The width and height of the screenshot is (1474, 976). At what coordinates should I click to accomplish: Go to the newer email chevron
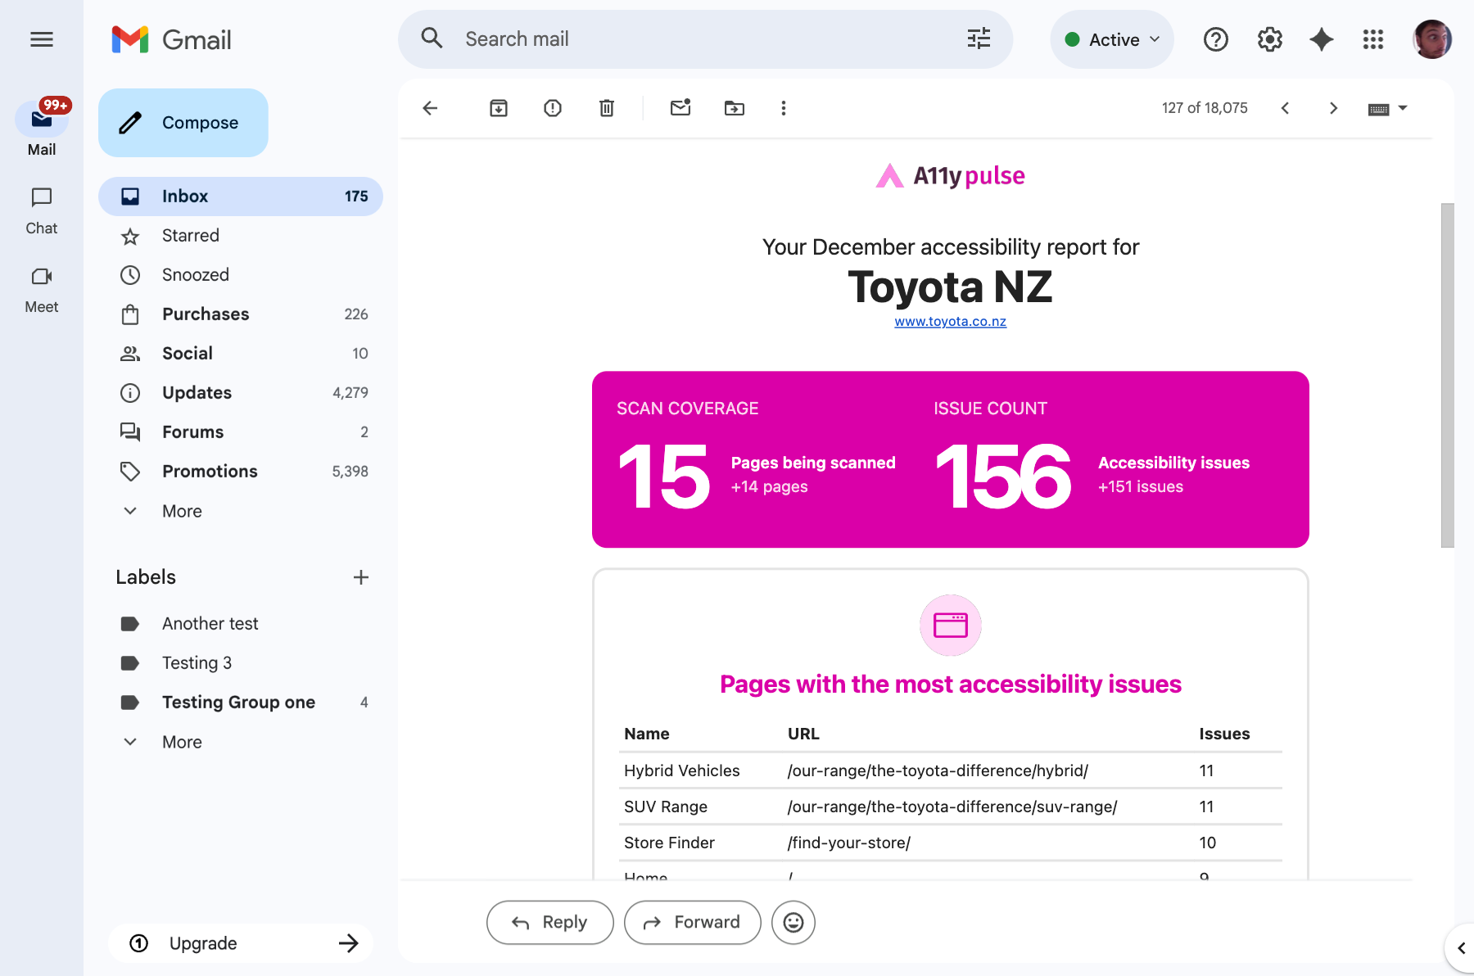(1285, 108)
